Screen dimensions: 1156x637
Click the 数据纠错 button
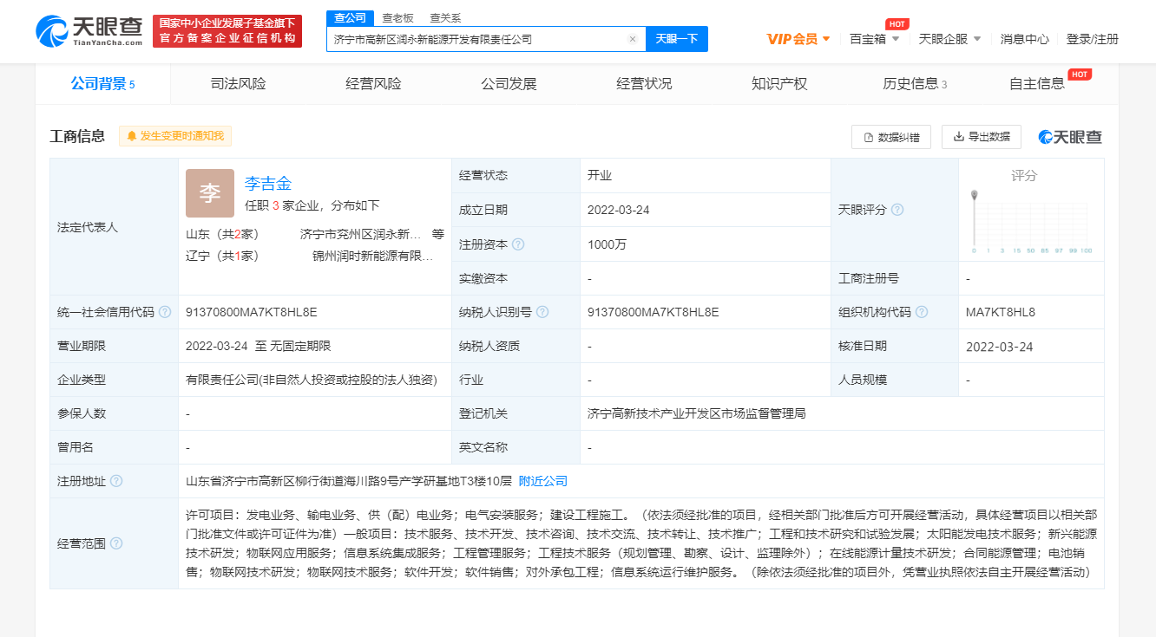(891, 137)
